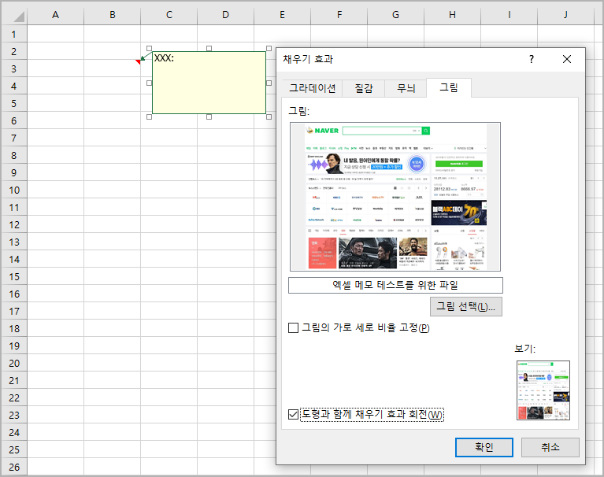Switch to the 그라데이션 tab
The image size is (604, 477).
313,88
